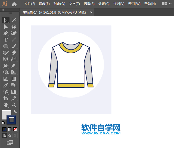Select the Shape Builder tool
Image resolution: width=174 pixels, height=148 pixels.
[6, 72]
